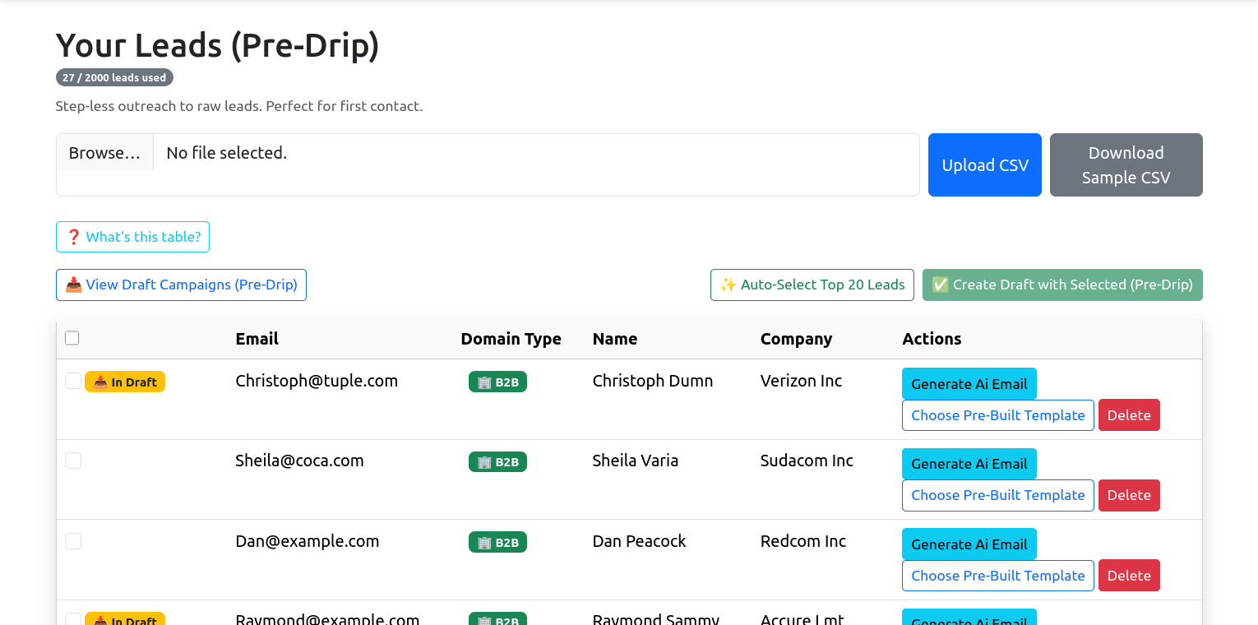Click Browse to choose a file
This screenshot has width=1258, height=625.
point(104,153)
